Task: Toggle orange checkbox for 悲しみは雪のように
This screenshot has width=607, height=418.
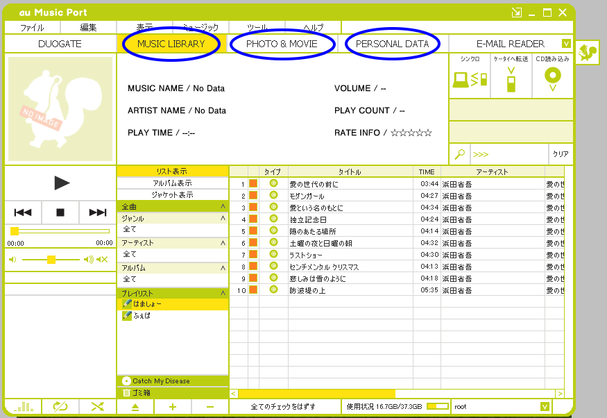Action: [x=253, y=278]
